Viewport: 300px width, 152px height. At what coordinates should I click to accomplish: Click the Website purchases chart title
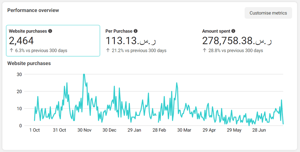(29, 64)
